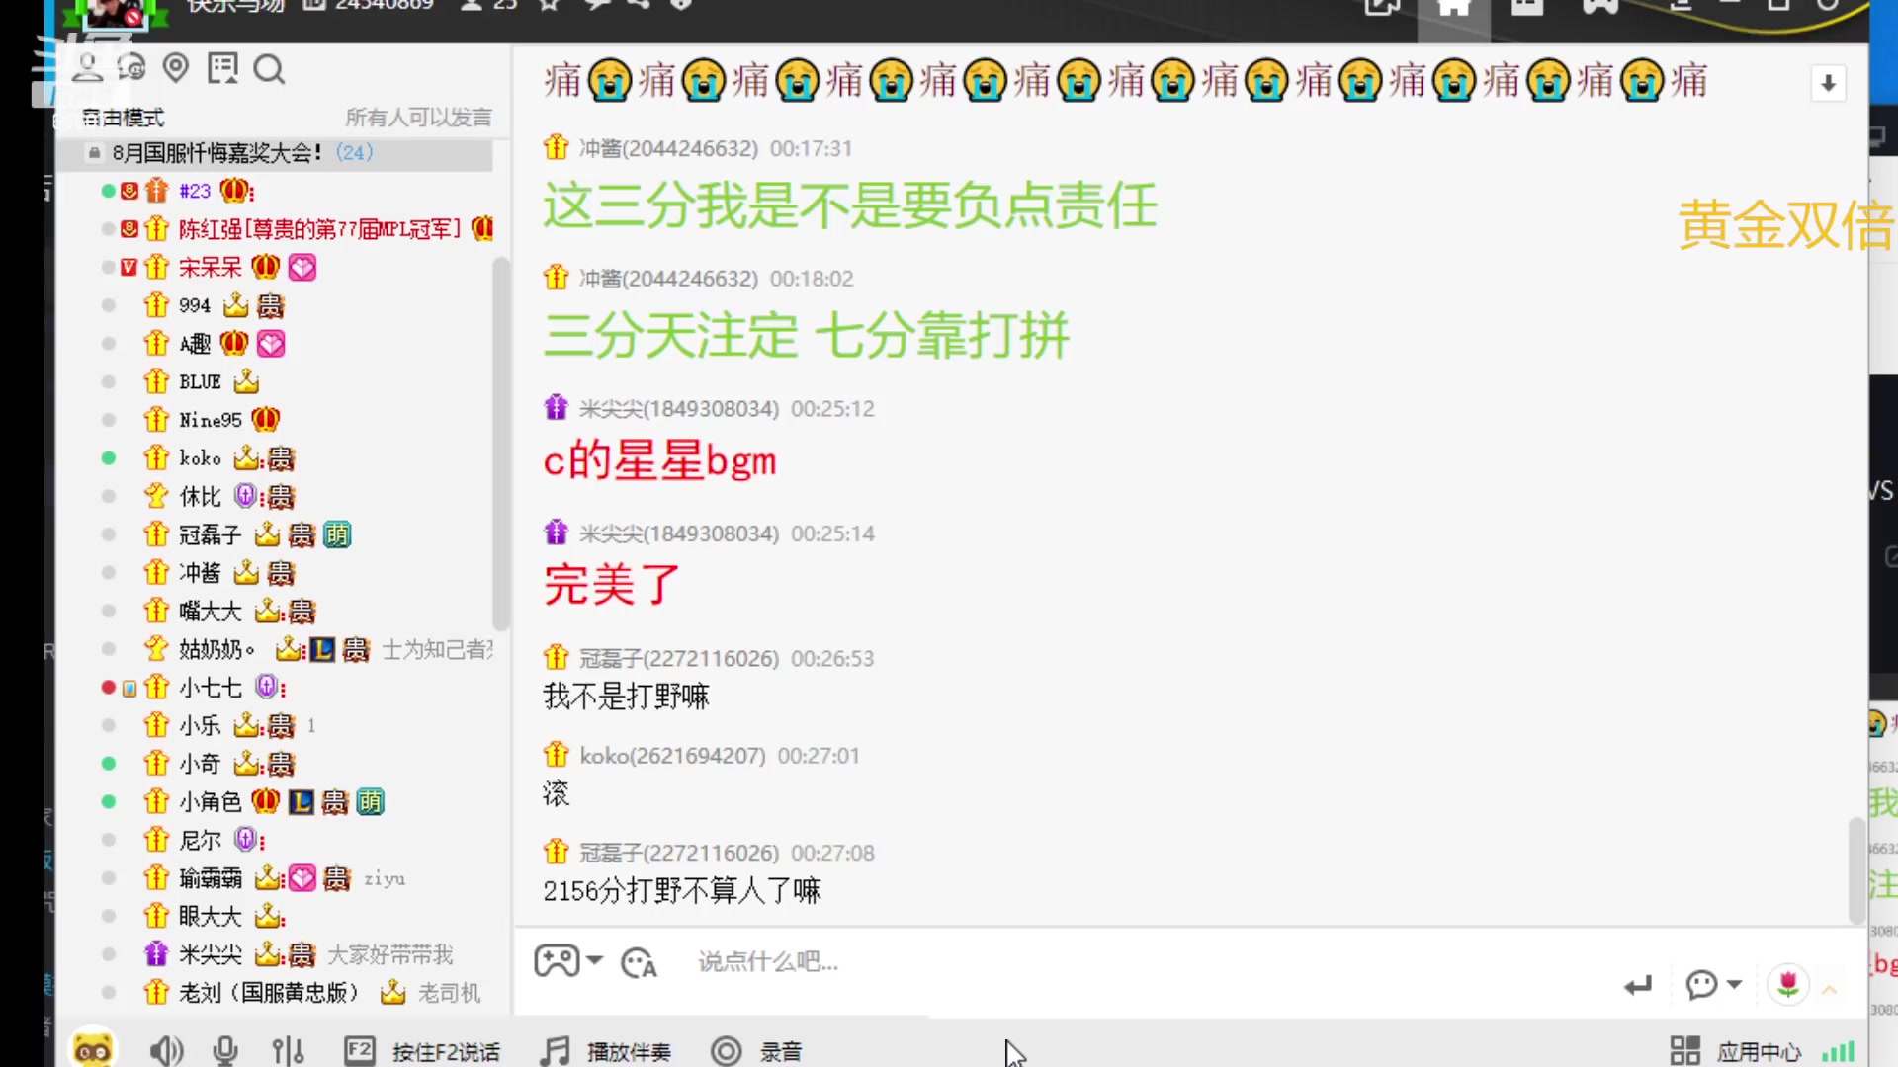This screenshot has height=1067, width=1898.
Task: Send a flower gift icon
Action: 1787,984
